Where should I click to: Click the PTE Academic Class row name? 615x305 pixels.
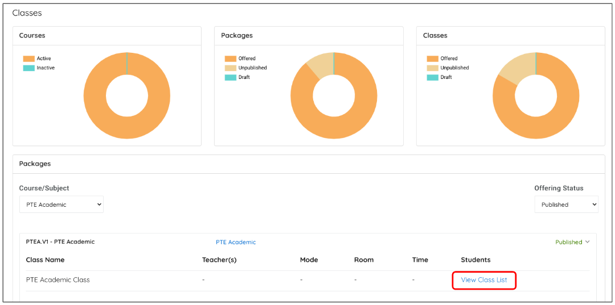[58, 280]
